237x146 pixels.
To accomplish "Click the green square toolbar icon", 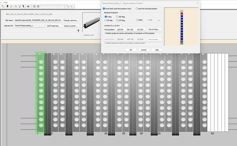I will pyautogui.click(x=34, y=6).
